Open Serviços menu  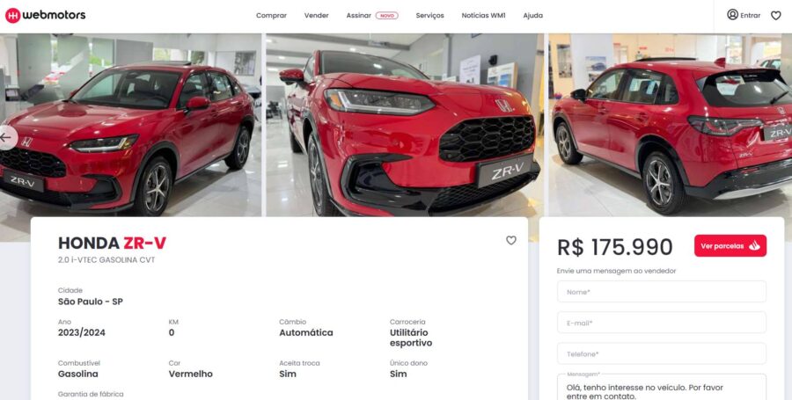pyautogui.click(x=429, y=16)
